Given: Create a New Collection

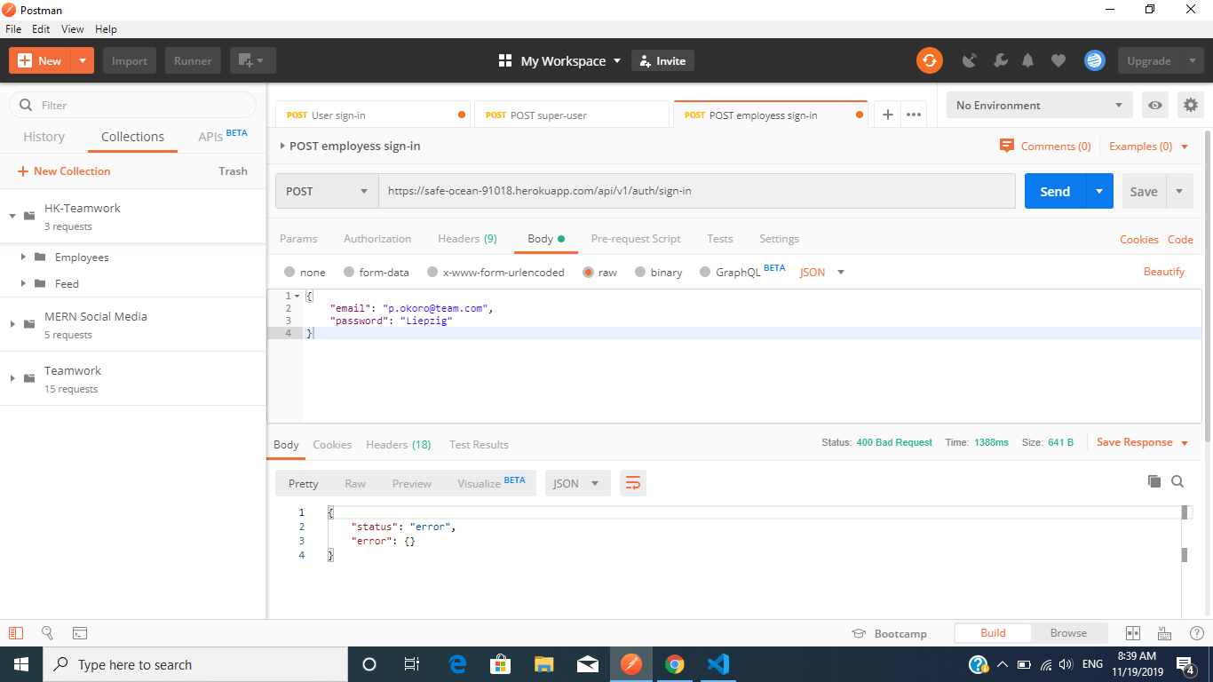Looking at the screenshot, I should (64, 170).
